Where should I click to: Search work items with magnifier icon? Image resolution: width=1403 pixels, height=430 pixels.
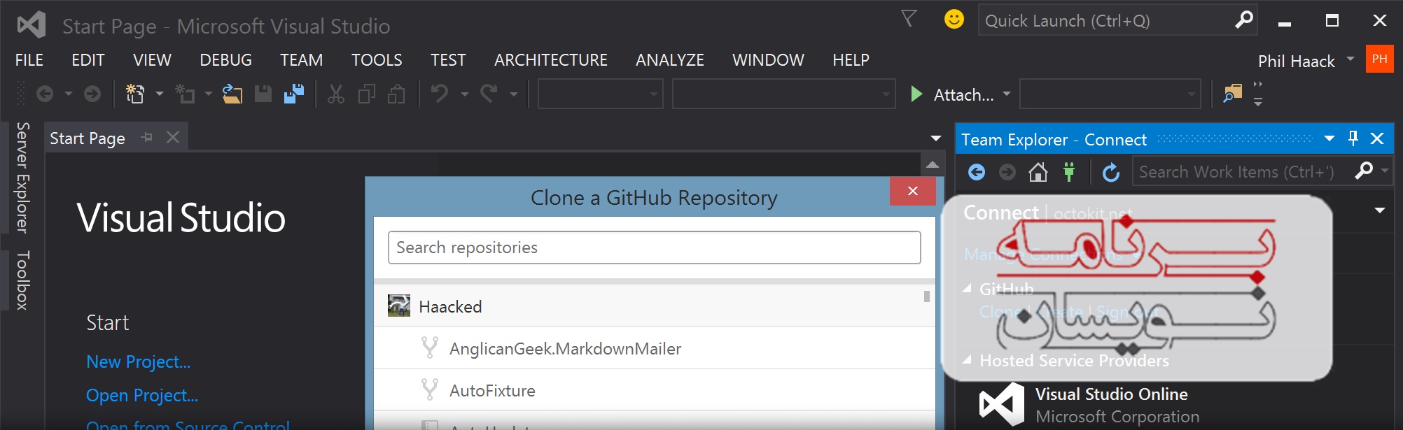coord(1363,171)
